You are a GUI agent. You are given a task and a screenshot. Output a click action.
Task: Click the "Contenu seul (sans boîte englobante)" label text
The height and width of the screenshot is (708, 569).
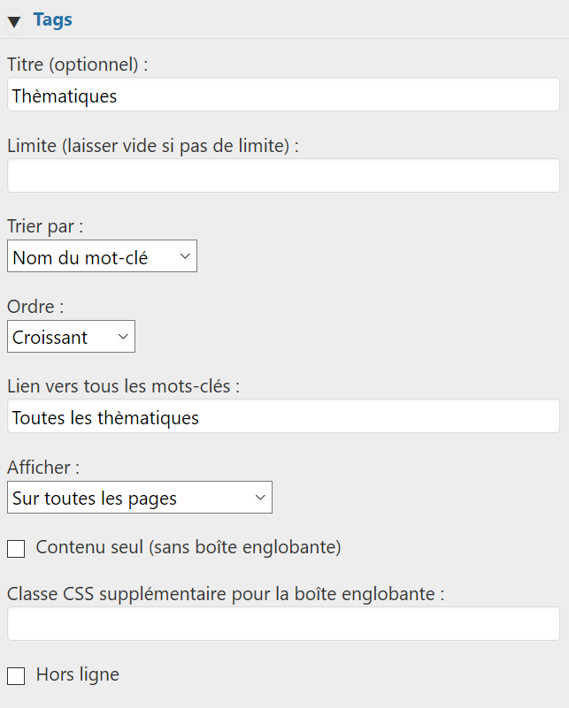click(x=188, y=547)
